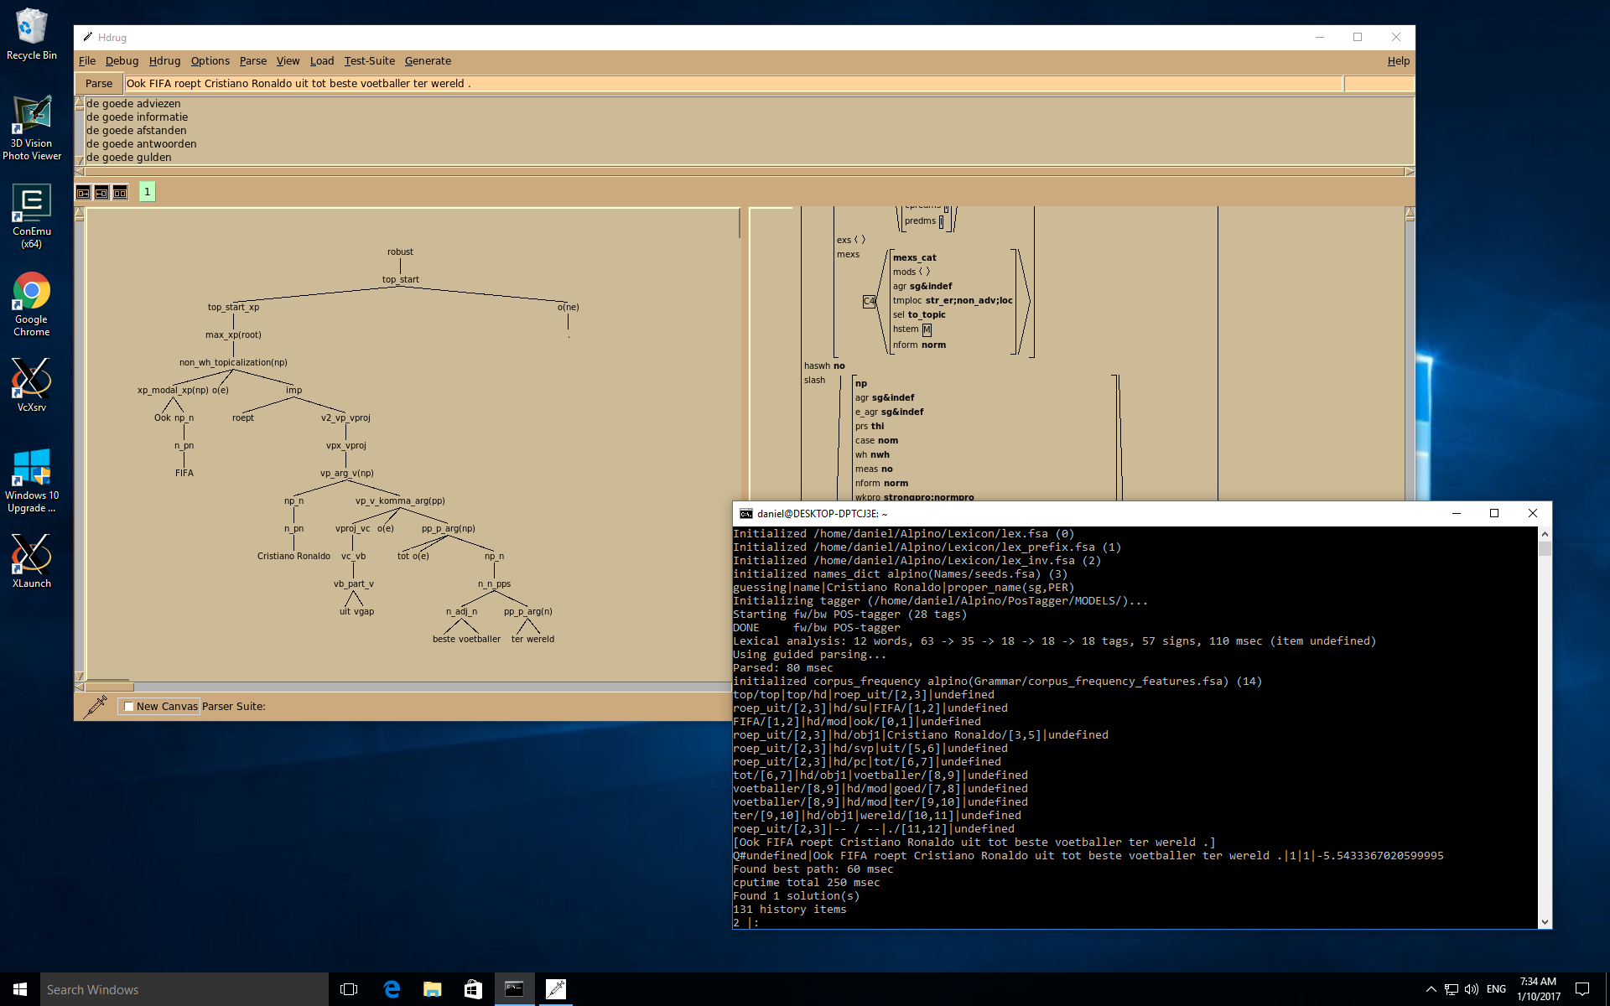Image resolution: width=1610 pixels, height=1006 pixels.
Task: Select the right single-canvas layout icon
Action: point(101,192)
